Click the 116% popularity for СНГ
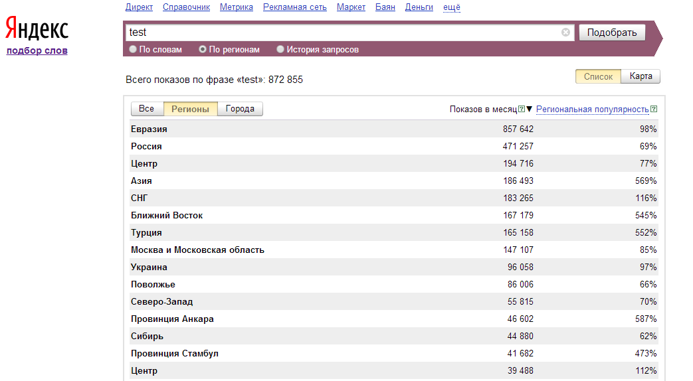Screen dimensions: 693x381 point(646,198)
